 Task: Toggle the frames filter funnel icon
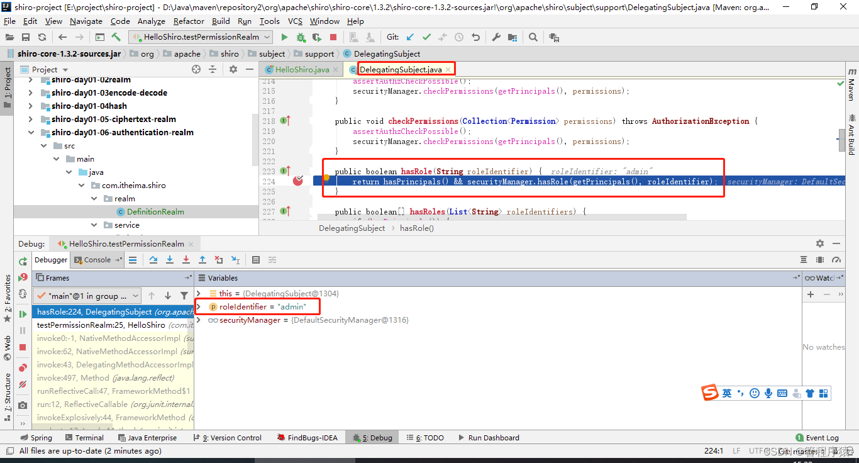184,296
